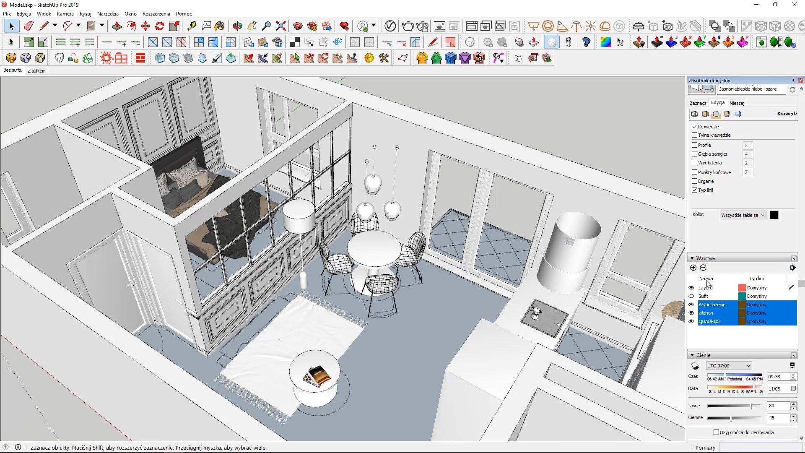Toggle visibility of kitchen layer
Screen dimensions: 805x453
coord(691,313)
